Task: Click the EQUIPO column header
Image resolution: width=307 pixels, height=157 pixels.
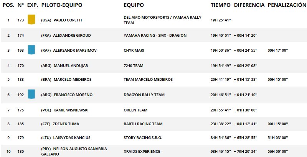Action: point(134,5)
